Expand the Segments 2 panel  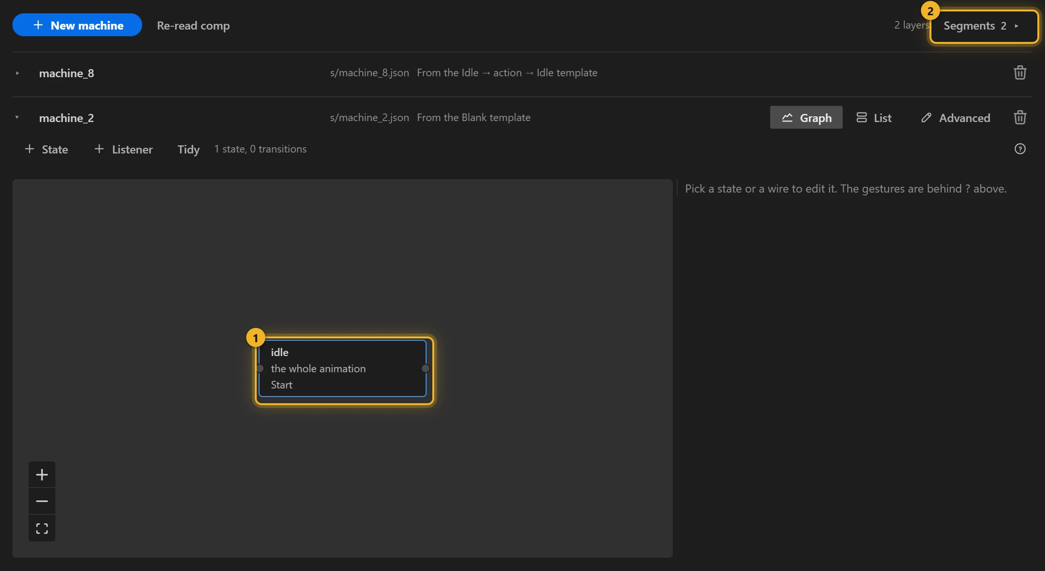pos(984,26)
